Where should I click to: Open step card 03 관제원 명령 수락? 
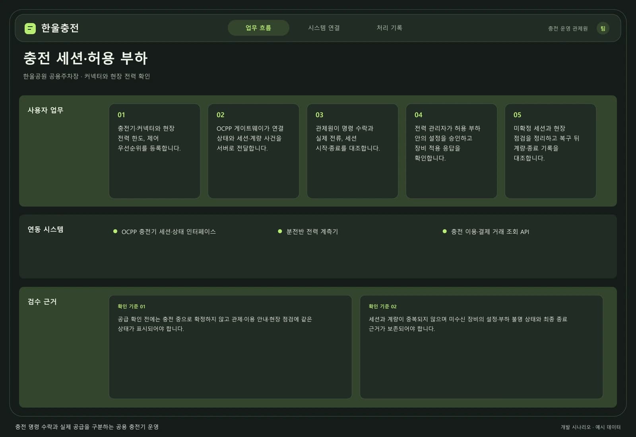[x=353, y=151]
